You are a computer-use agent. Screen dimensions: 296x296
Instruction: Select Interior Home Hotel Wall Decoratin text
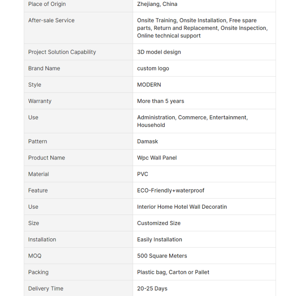(x=182, y=207)
